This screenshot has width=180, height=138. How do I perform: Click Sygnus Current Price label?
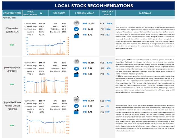coord(30,101)
